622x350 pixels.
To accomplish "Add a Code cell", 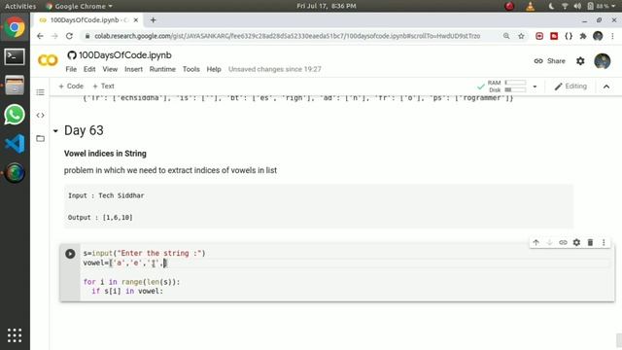I will point(71,87).
